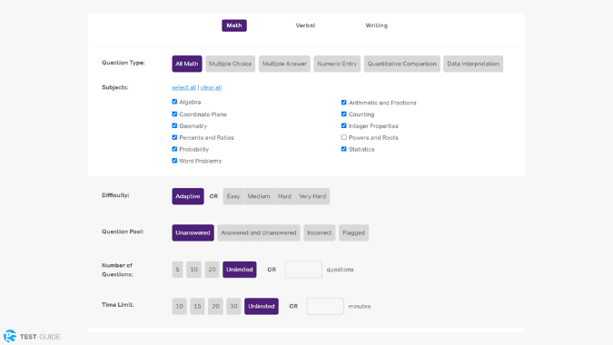Switch to the Math tab
This screenshot has height=345, width=613.
tap(234, 25)
